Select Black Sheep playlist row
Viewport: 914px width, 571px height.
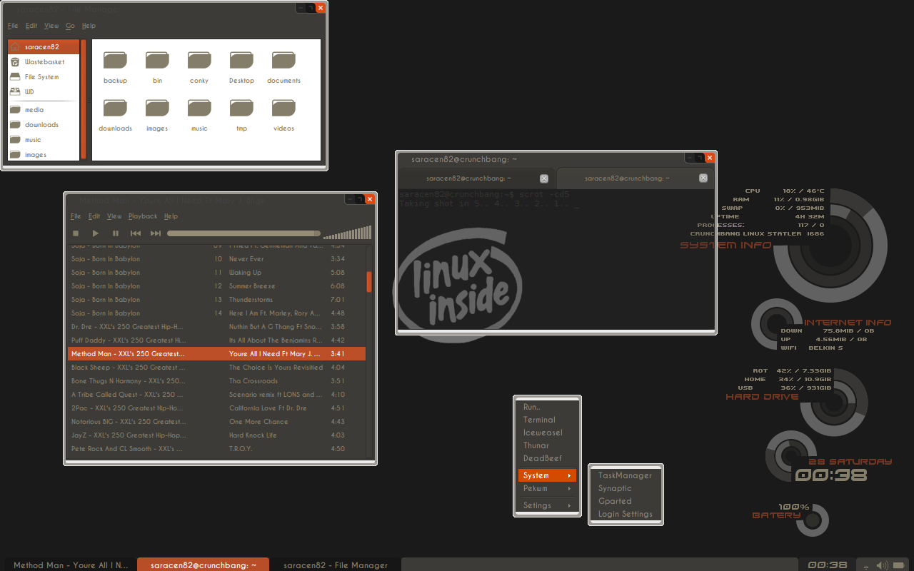(216, 368)
